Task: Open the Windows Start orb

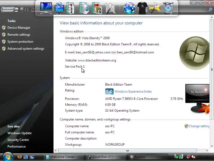Action: pos(8,157)
